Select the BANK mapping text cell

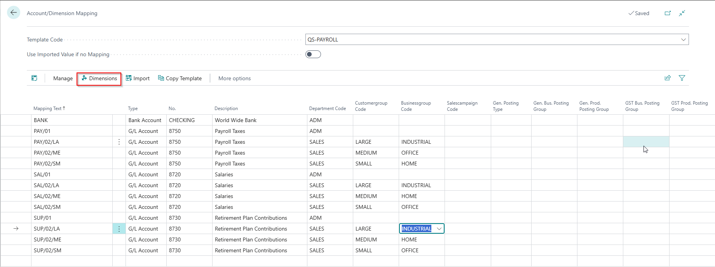point(71,120)
